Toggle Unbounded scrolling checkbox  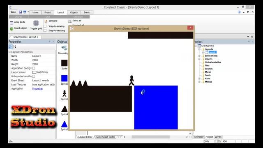point(34,76)
